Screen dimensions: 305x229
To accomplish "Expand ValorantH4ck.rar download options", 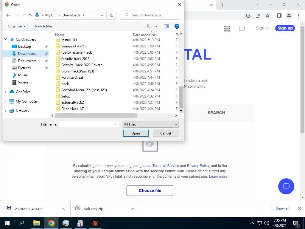I will 63,209.
